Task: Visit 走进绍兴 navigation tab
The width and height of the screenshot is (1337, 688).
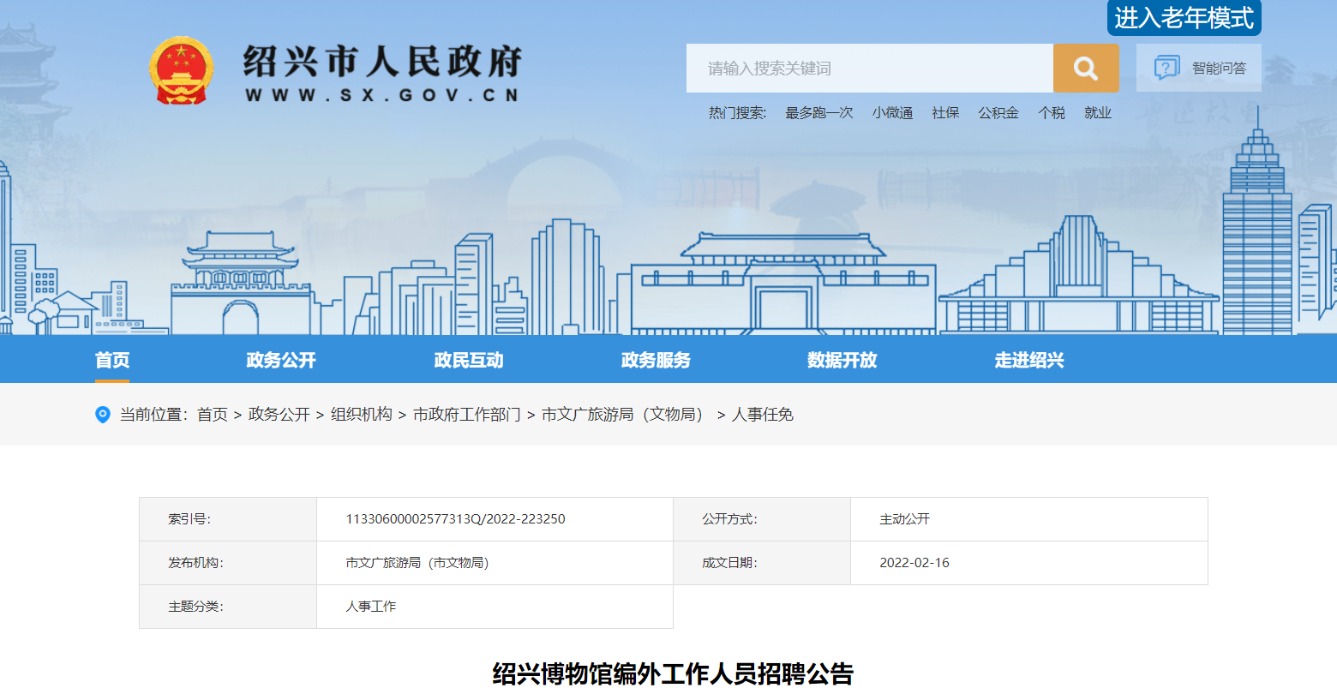Action: point(1029,360)
